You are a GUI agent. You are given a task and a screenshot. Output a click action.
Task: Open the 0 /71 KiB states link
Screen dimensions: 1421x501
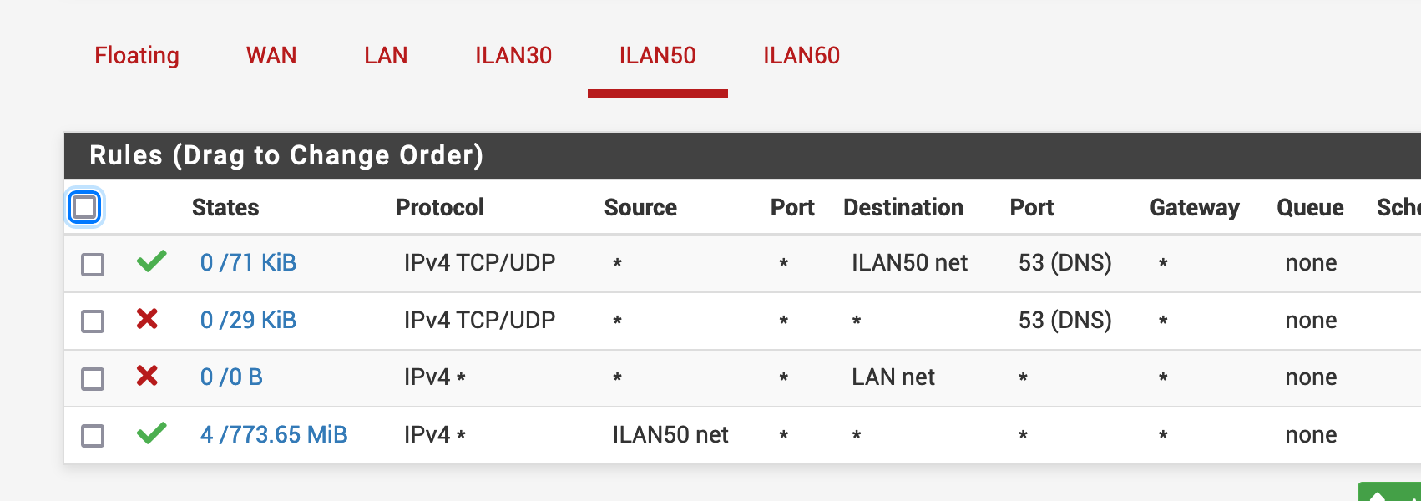(248, 263)
